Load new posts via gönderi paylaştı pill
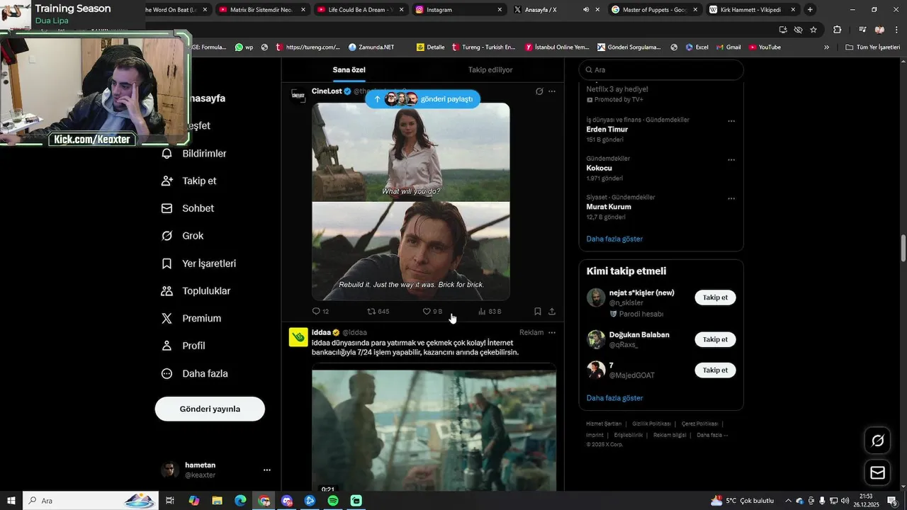Image resolution: width=907 pixels, height=510 pixels. click(423, 99)
